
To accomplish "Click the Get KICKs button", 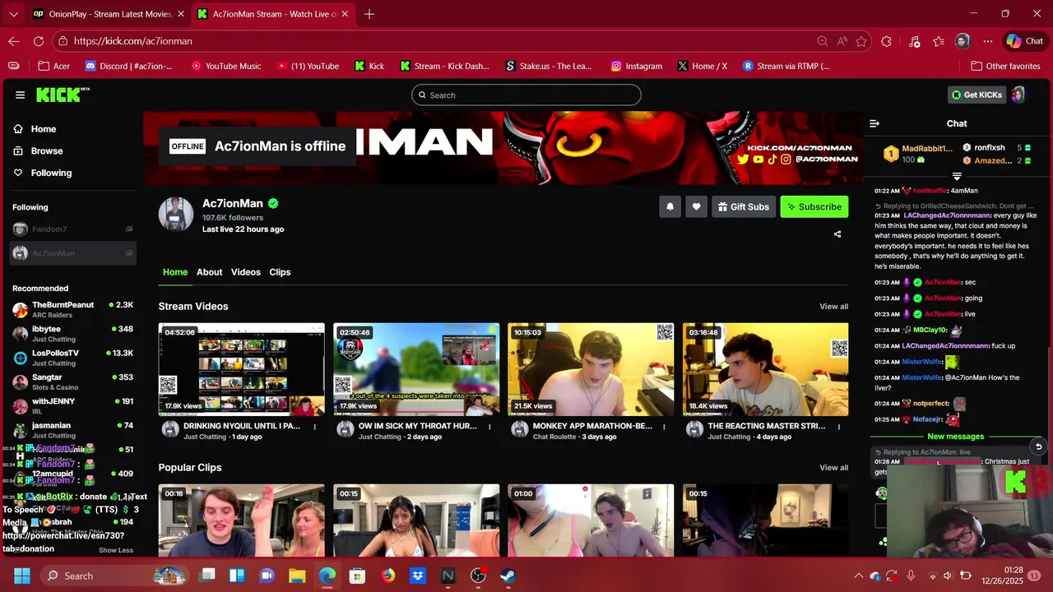I will 976,95.
